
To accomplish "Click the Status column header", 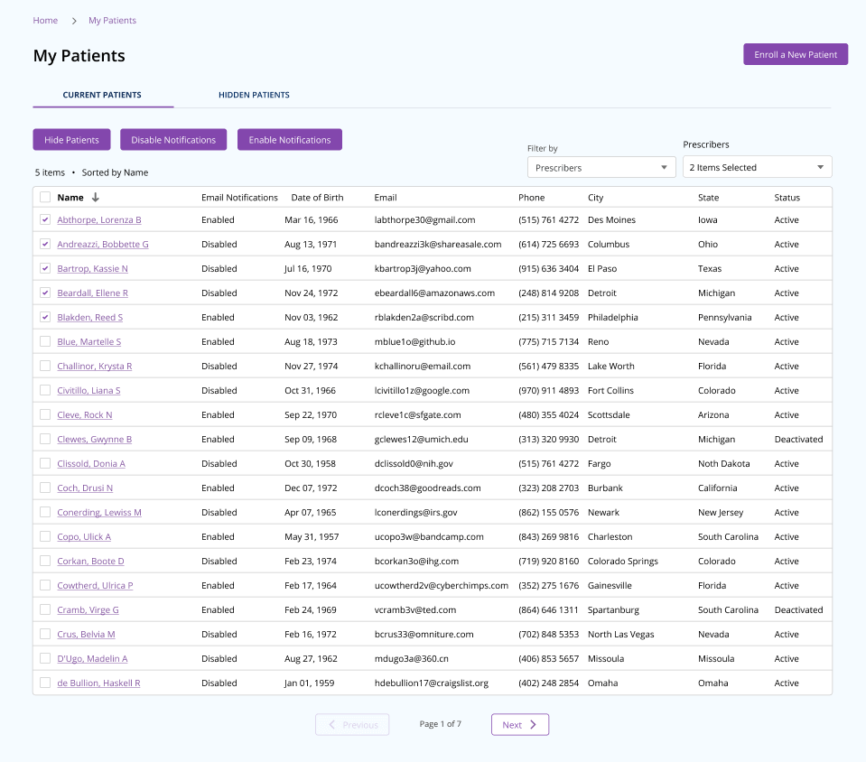I will tap(787, 197).
